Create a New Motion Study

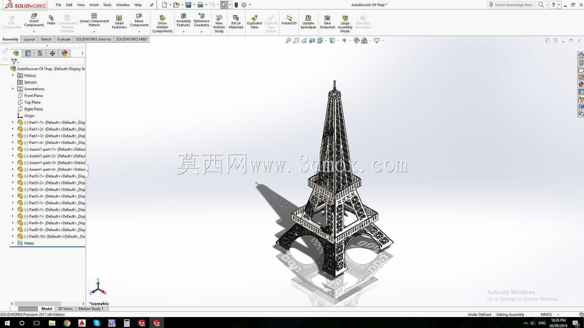pos(219,23)
